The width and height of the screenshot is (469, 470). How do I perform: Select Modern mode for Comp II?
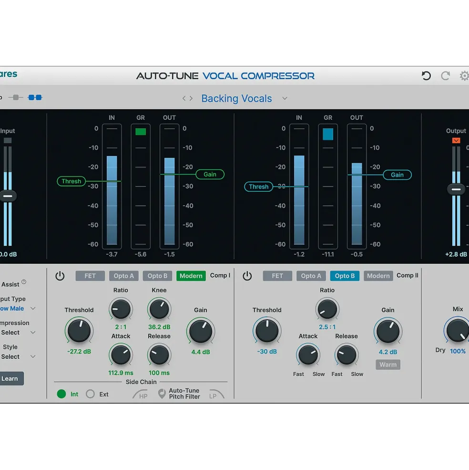coord(378,276)
